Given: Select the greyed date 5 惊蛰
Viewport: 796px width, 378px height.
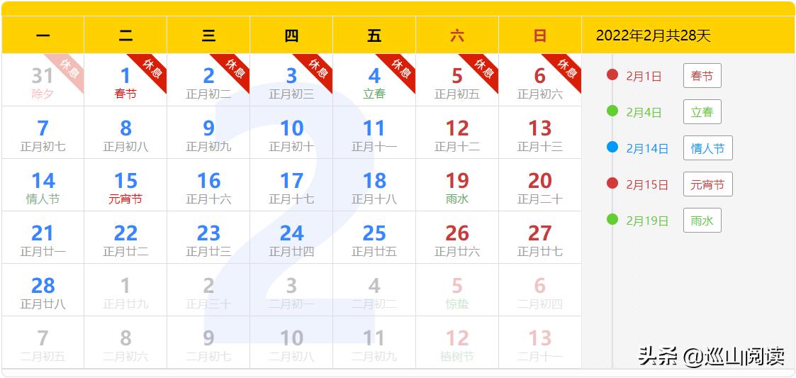Looking at the screenshot, I should [x=457, y=289].
